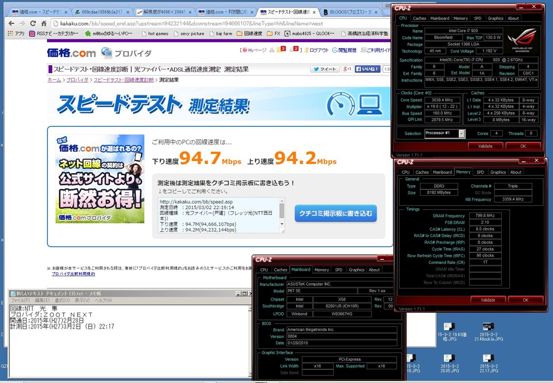Click the Notepad text line 回線:NTT 光 隼
This screenshot has width=553, height=383.
(33, 309)
